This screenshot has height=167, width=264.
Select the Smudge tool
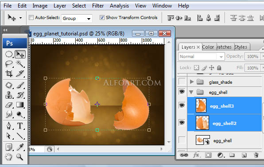click(9, 114)
